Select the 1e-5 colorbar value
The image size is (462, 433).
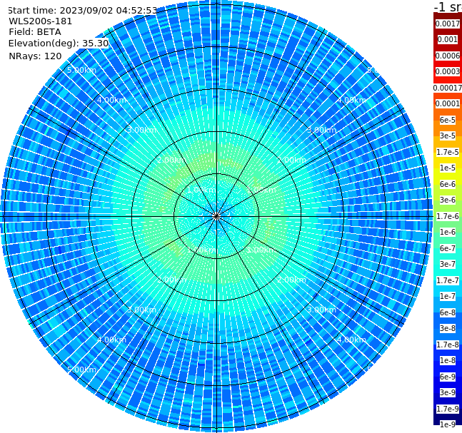click(448, 168)
